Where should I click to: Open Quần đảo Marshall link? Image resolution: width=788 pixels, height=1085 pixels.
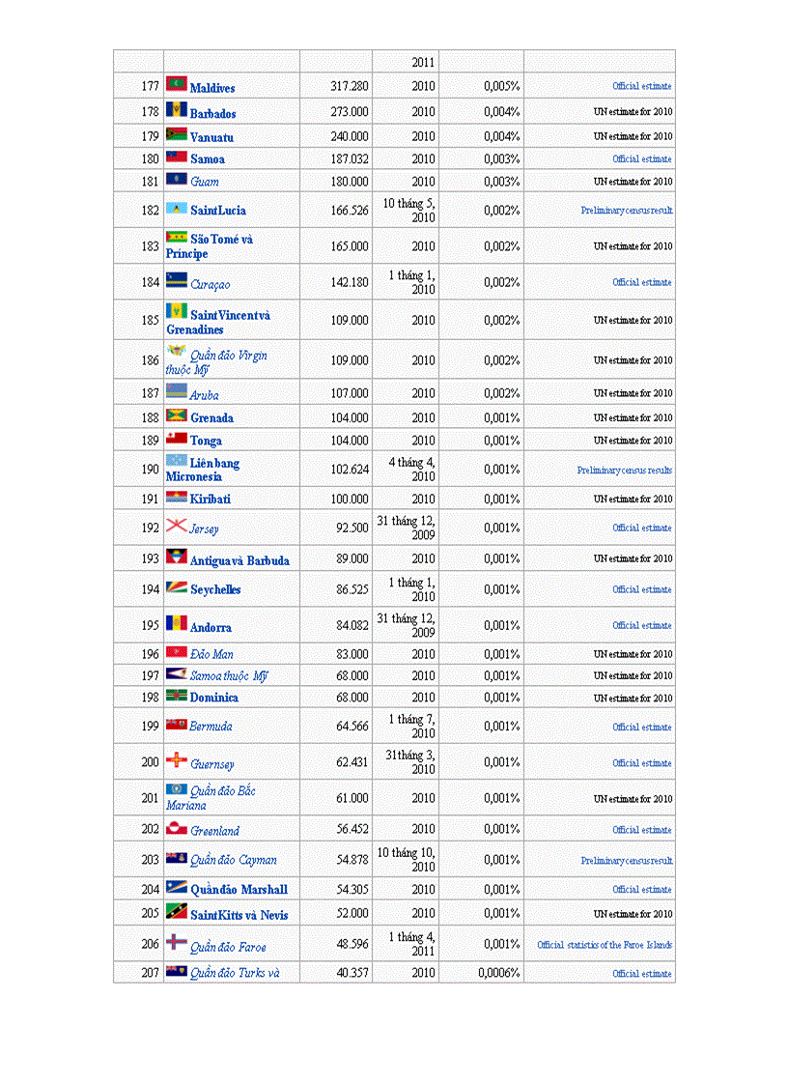239,890
